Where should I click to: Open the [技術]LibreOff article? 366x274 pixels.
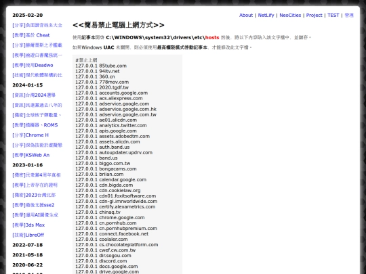[x=28, y=235]
